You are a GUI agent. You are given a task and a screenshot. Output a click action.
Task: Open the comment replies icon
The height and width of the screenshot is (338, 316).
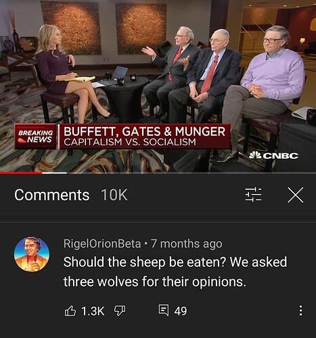[164, 310]
